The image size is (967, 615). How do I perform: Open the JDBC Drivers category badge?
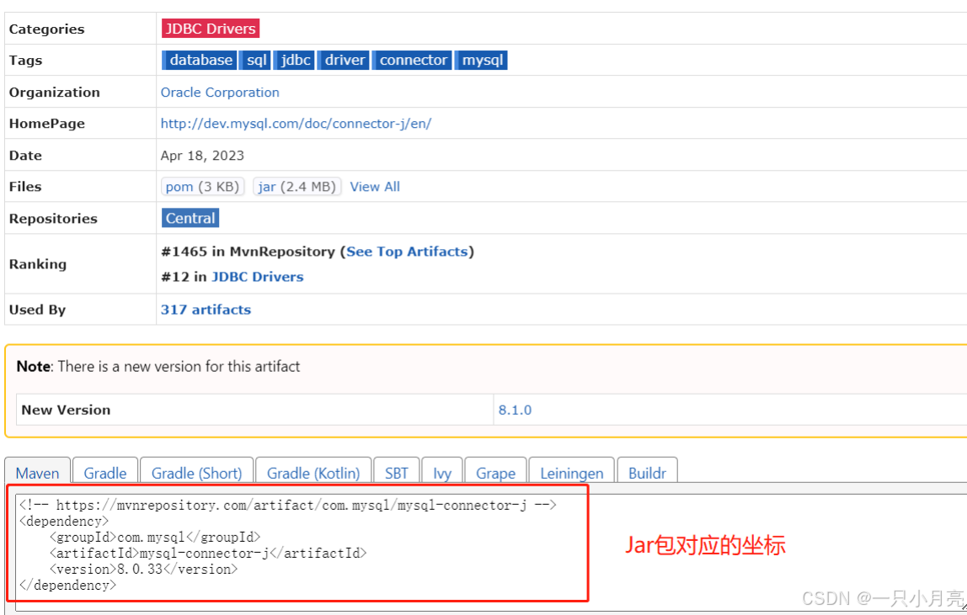211,29
